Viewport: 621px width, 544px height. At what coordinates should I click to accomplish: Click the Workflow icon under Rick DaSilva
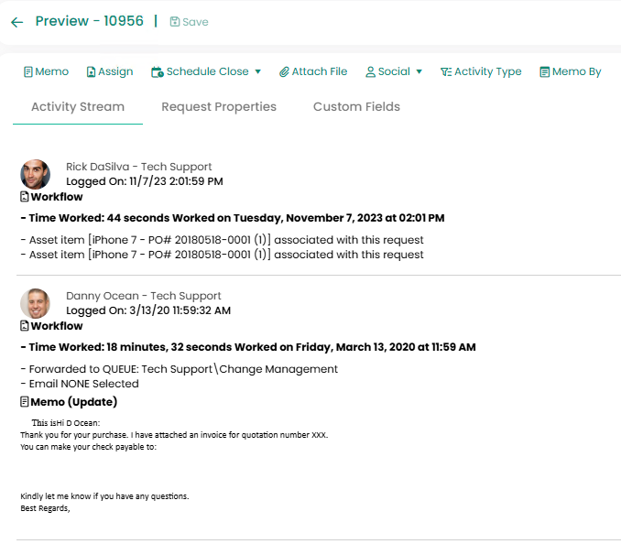(25, 197)
